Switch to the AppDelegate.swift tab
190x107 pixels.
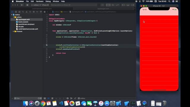(x=103, y=9)
